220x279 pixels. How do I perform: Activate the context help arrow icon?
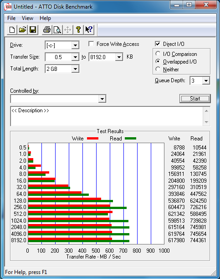point(89,30)
